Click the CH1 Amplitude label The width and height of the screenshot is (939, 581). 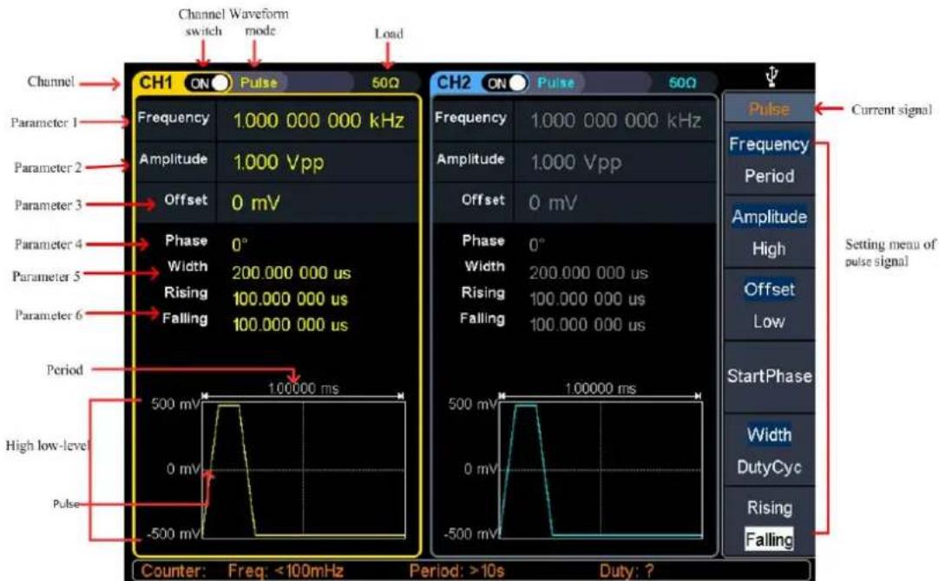click(x=173, y=160)
